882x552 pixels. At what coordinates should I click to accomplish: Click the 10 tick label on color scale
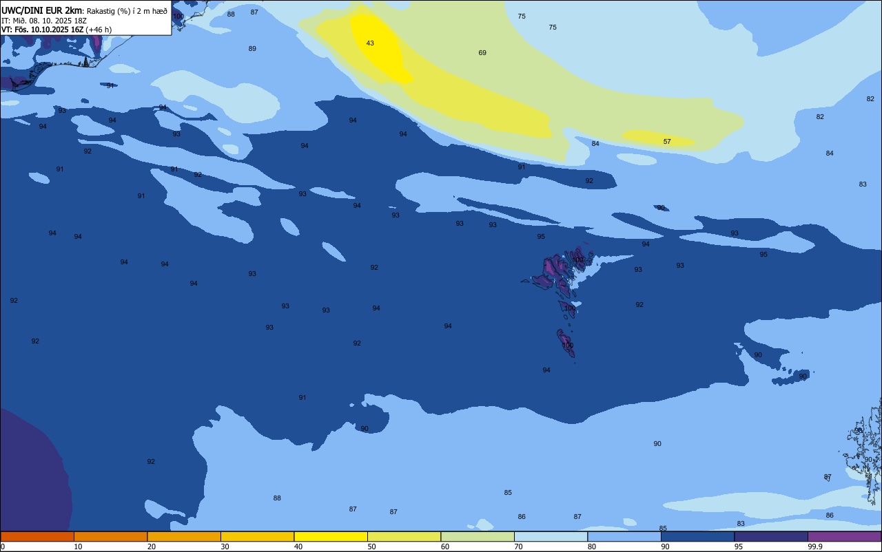78,546
